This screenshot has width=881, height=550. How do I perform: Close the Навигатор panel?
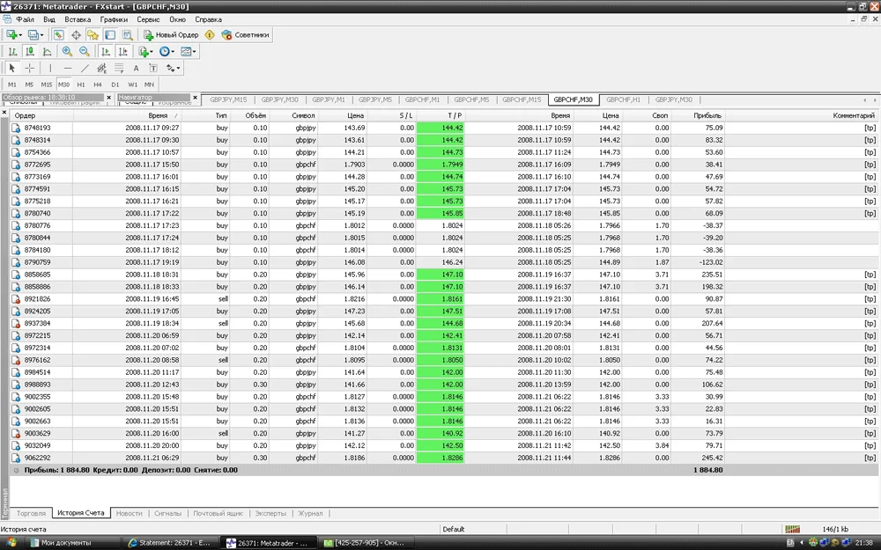(x=196, y=98)
